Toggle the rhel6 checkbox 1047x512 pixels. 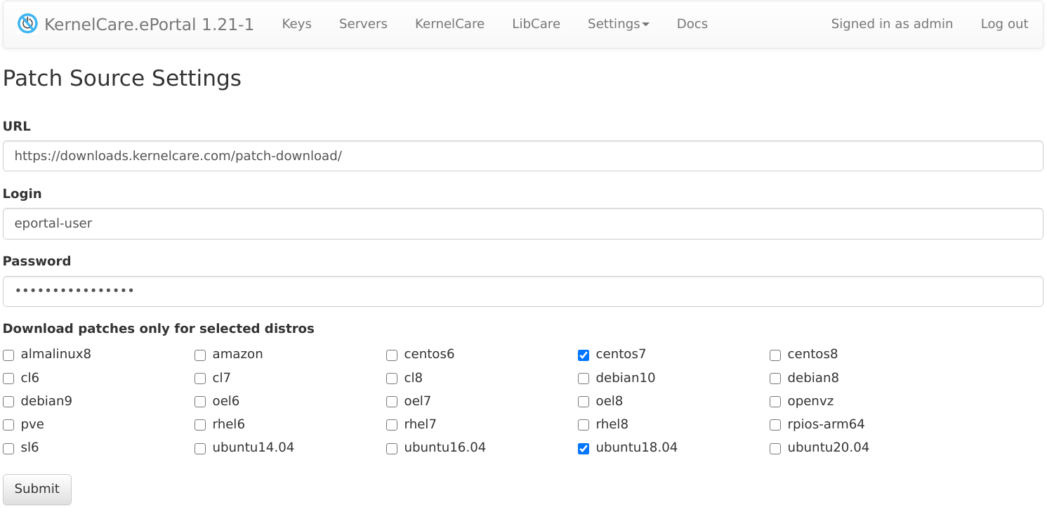[x=200, y=425]
